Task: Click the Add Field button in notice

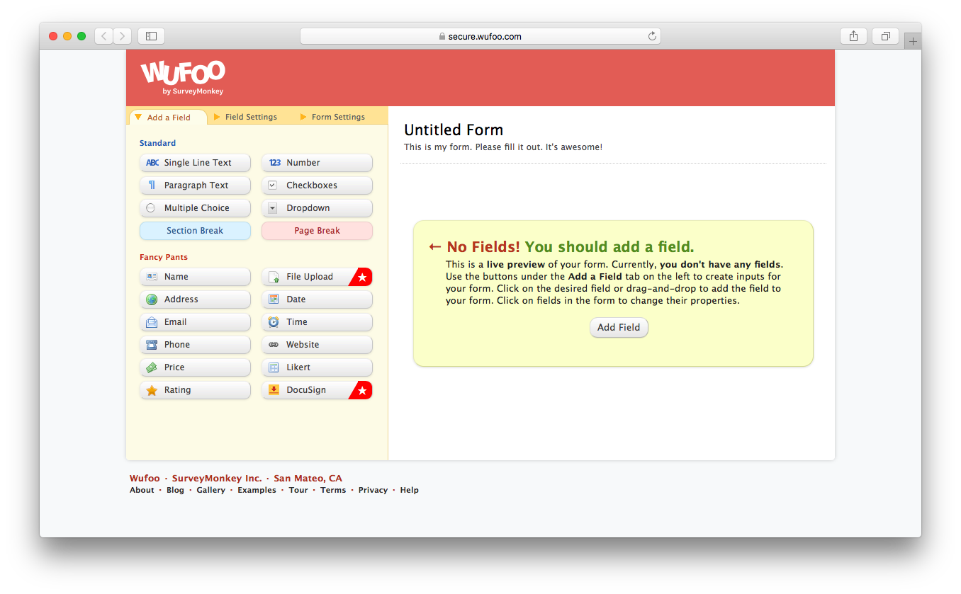Action: click(x=619, y=328)
